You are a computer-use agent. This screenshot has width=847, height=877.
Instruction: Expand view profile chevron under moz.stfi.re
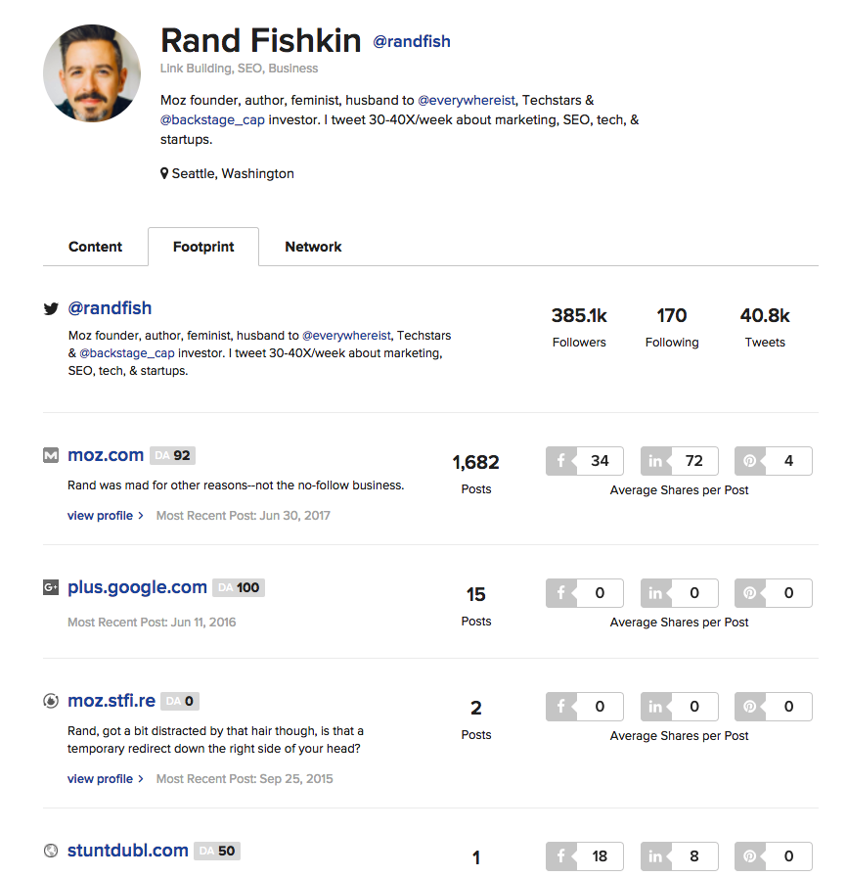pos(141,779)
